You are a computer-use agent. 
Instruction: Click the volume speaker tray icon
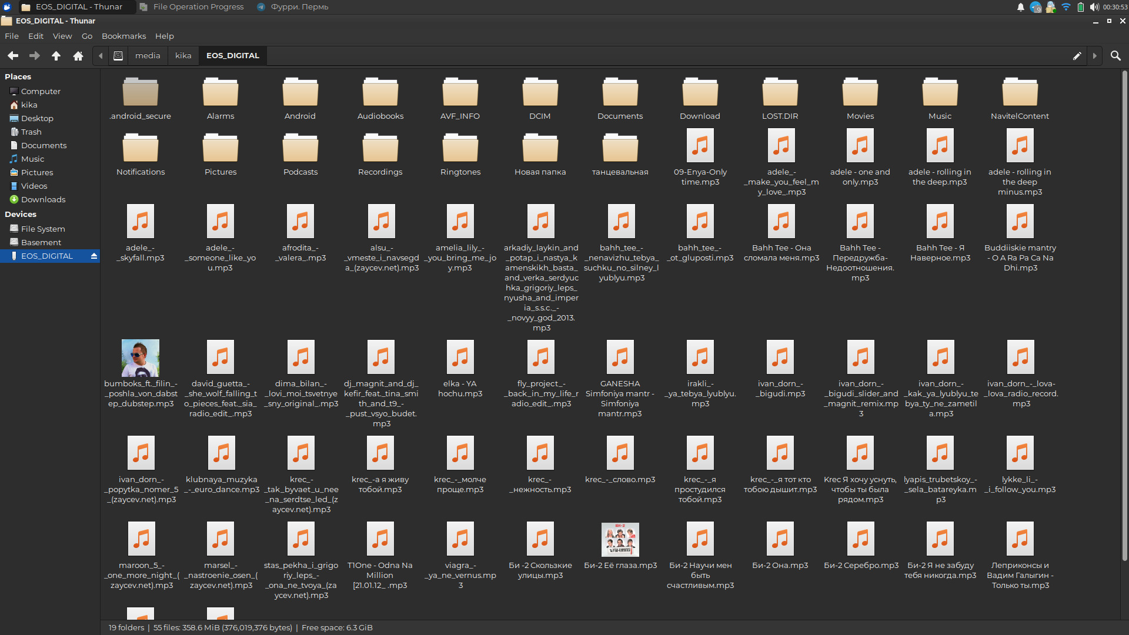1094,7
